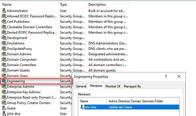This screenshot has height=116, width=196.
Task: Open the Member Of tab
Action: click(x=113, y=86)
